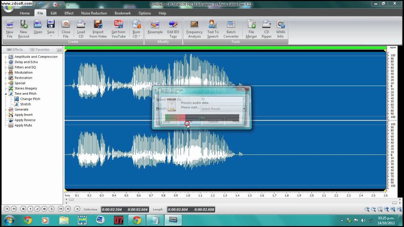
Task: Jump to end with skip-forward button
Action: pyautogui.click(x=68, y=209)
